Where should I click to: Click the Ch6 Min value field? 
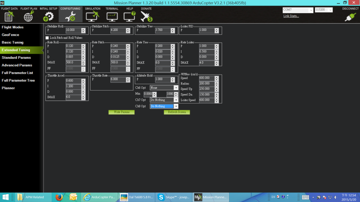click(148, 94)
